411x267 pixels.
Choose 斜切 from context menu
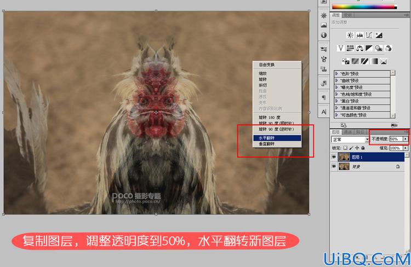277,85
